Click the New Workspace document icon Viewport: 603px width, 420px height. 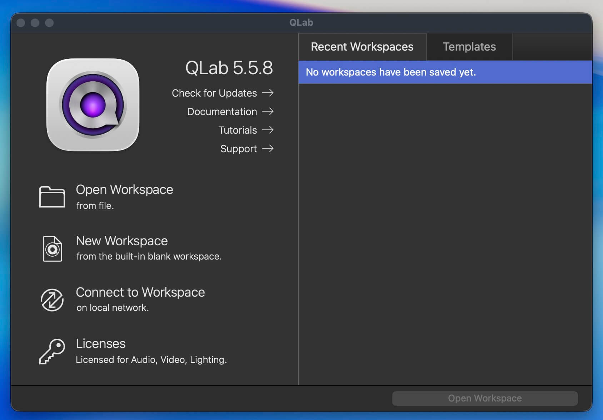[52, 249]
